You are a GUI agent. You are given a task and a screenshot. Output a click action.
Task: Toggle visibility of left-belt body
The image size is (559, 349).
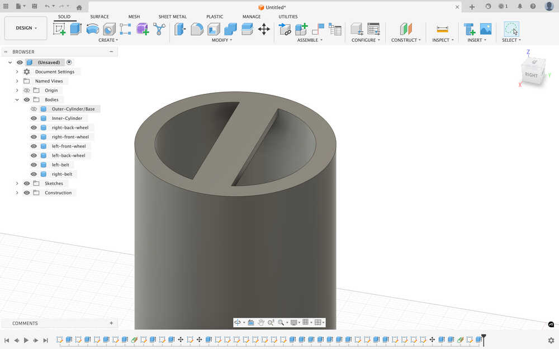34,165
